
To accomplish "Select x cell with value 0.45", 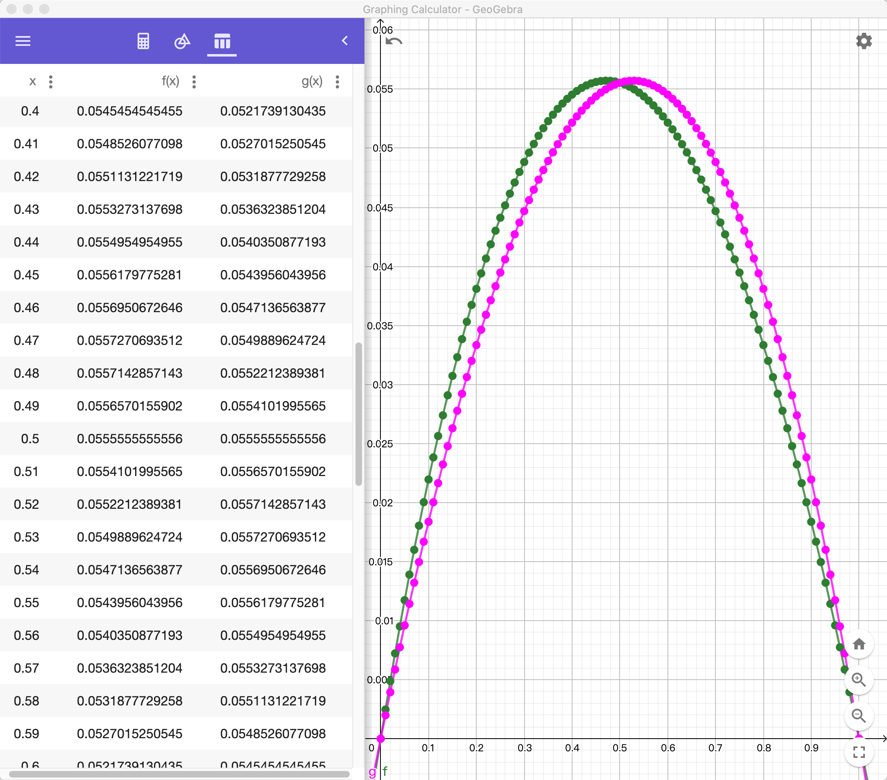I will click(x=27, y=275).
